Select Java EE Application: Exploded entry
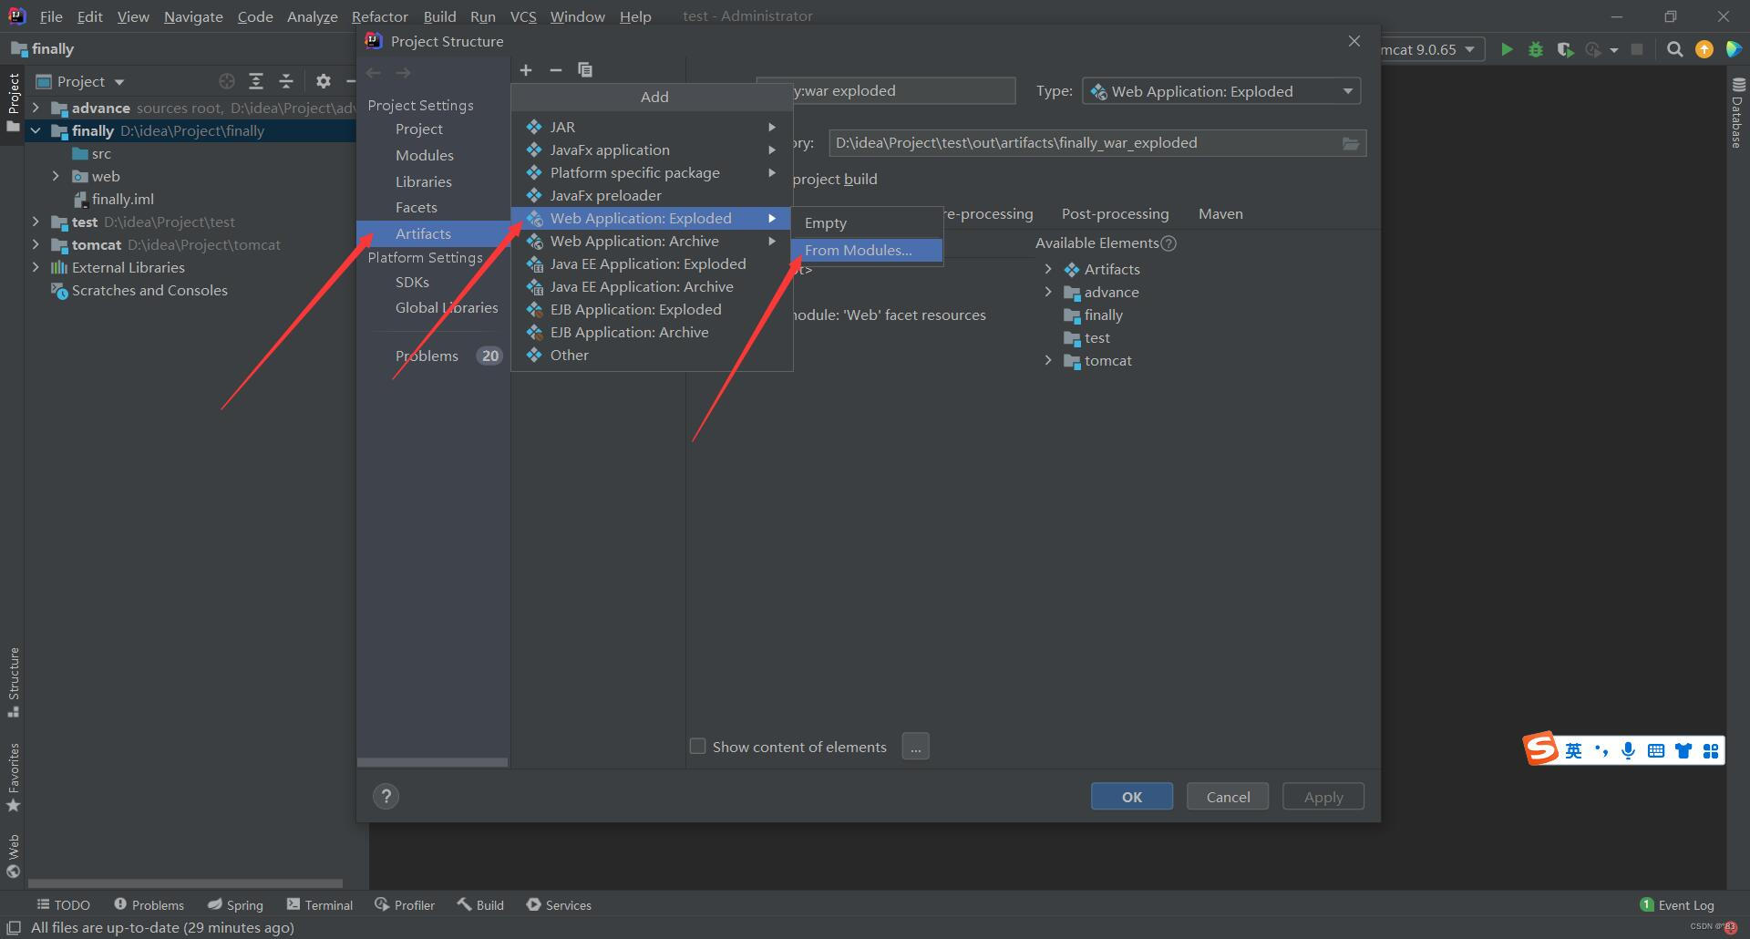This screenshot has height=939, width=1750. [x=652, y=263]
